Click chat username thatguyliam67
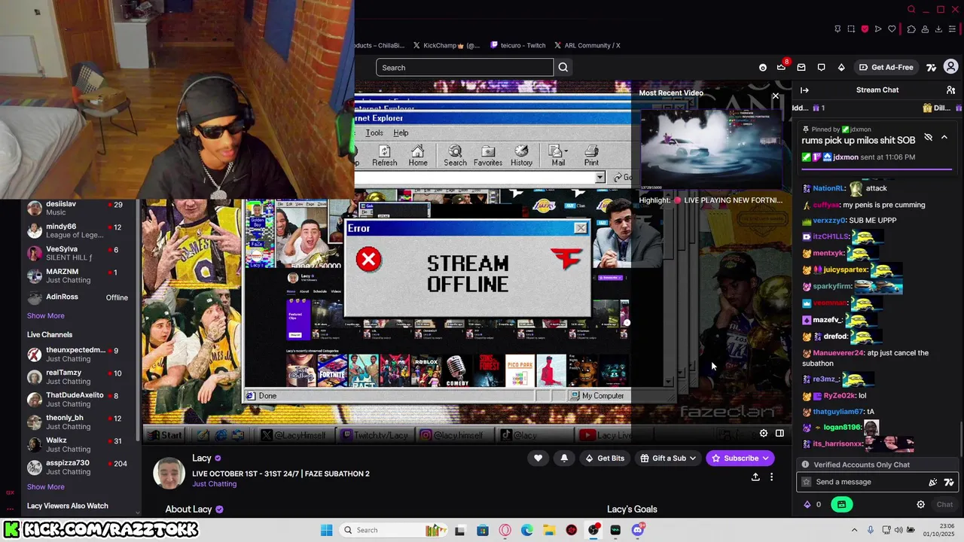Screen dimensions: 964x542 (x=837, y=412)
